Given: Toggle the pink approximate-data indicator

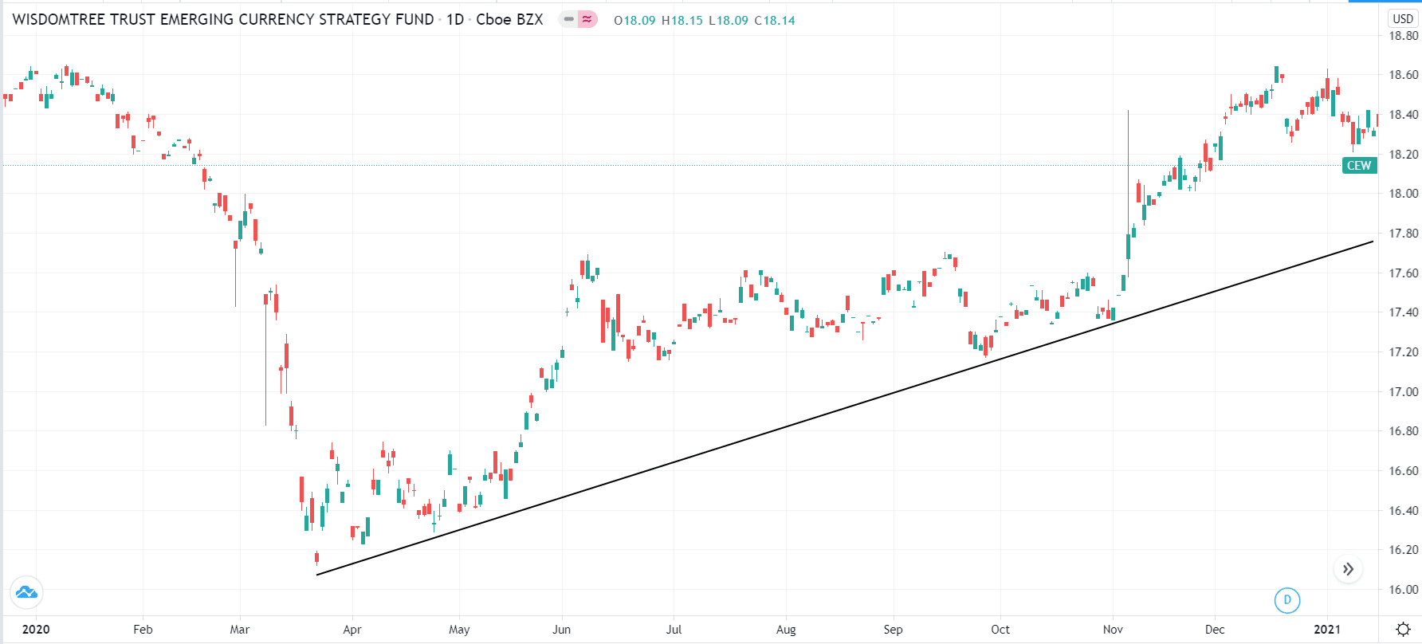Looking at the screenshot, I should tap(587, 19).
